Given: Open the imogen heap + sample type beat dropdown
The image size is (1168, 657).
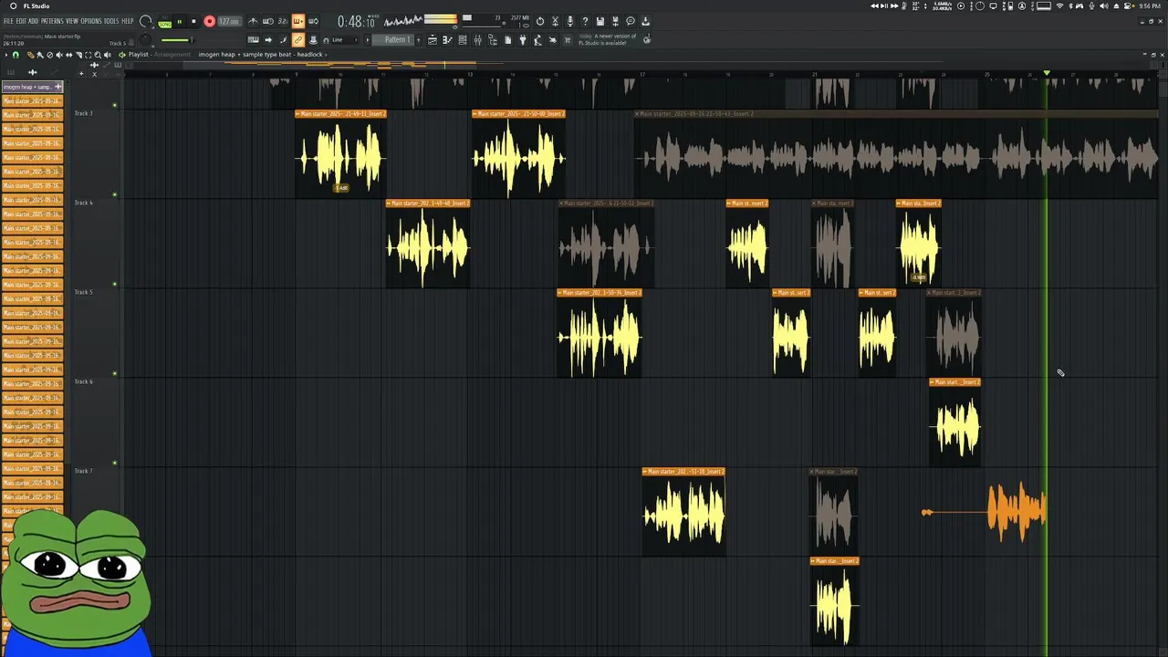Looking at the screenshot, I should pyautogui.click(x=262, y=55).
